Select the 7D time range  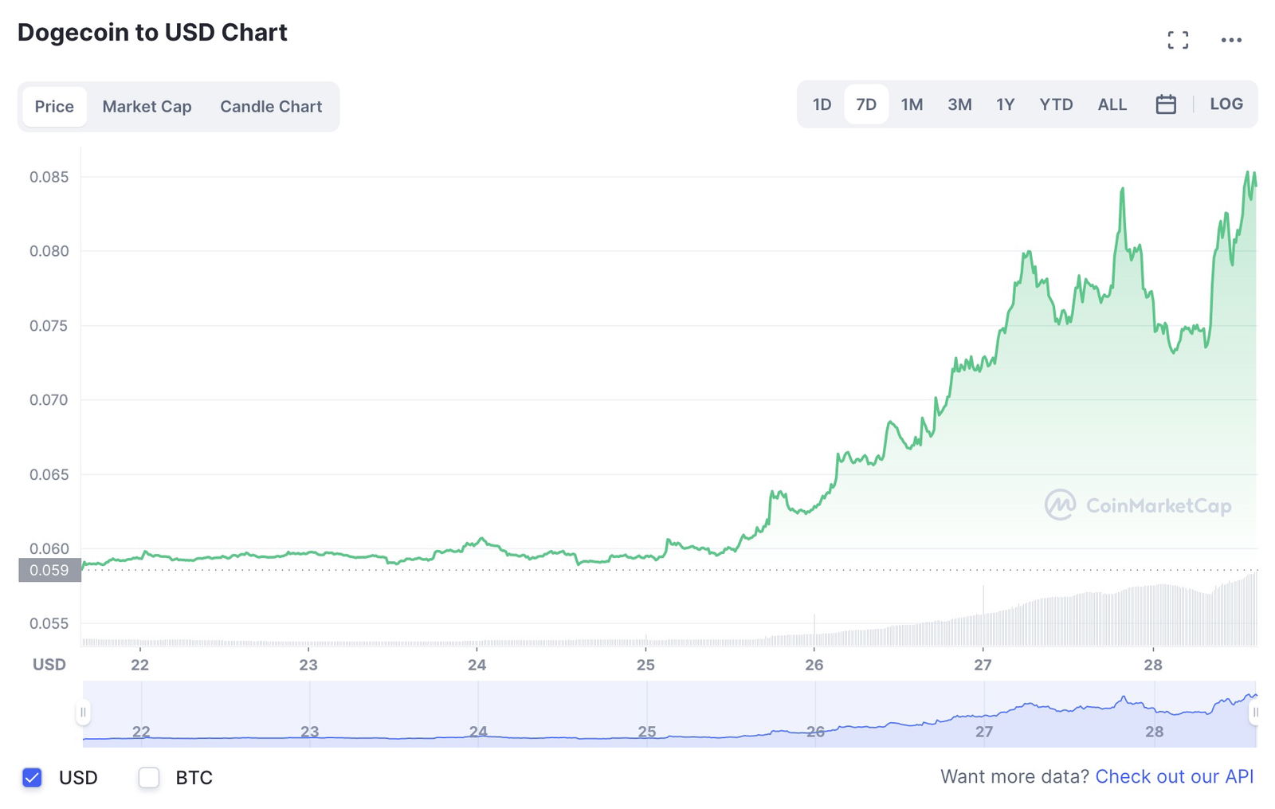pyautogui.click(x=866, y=104)
